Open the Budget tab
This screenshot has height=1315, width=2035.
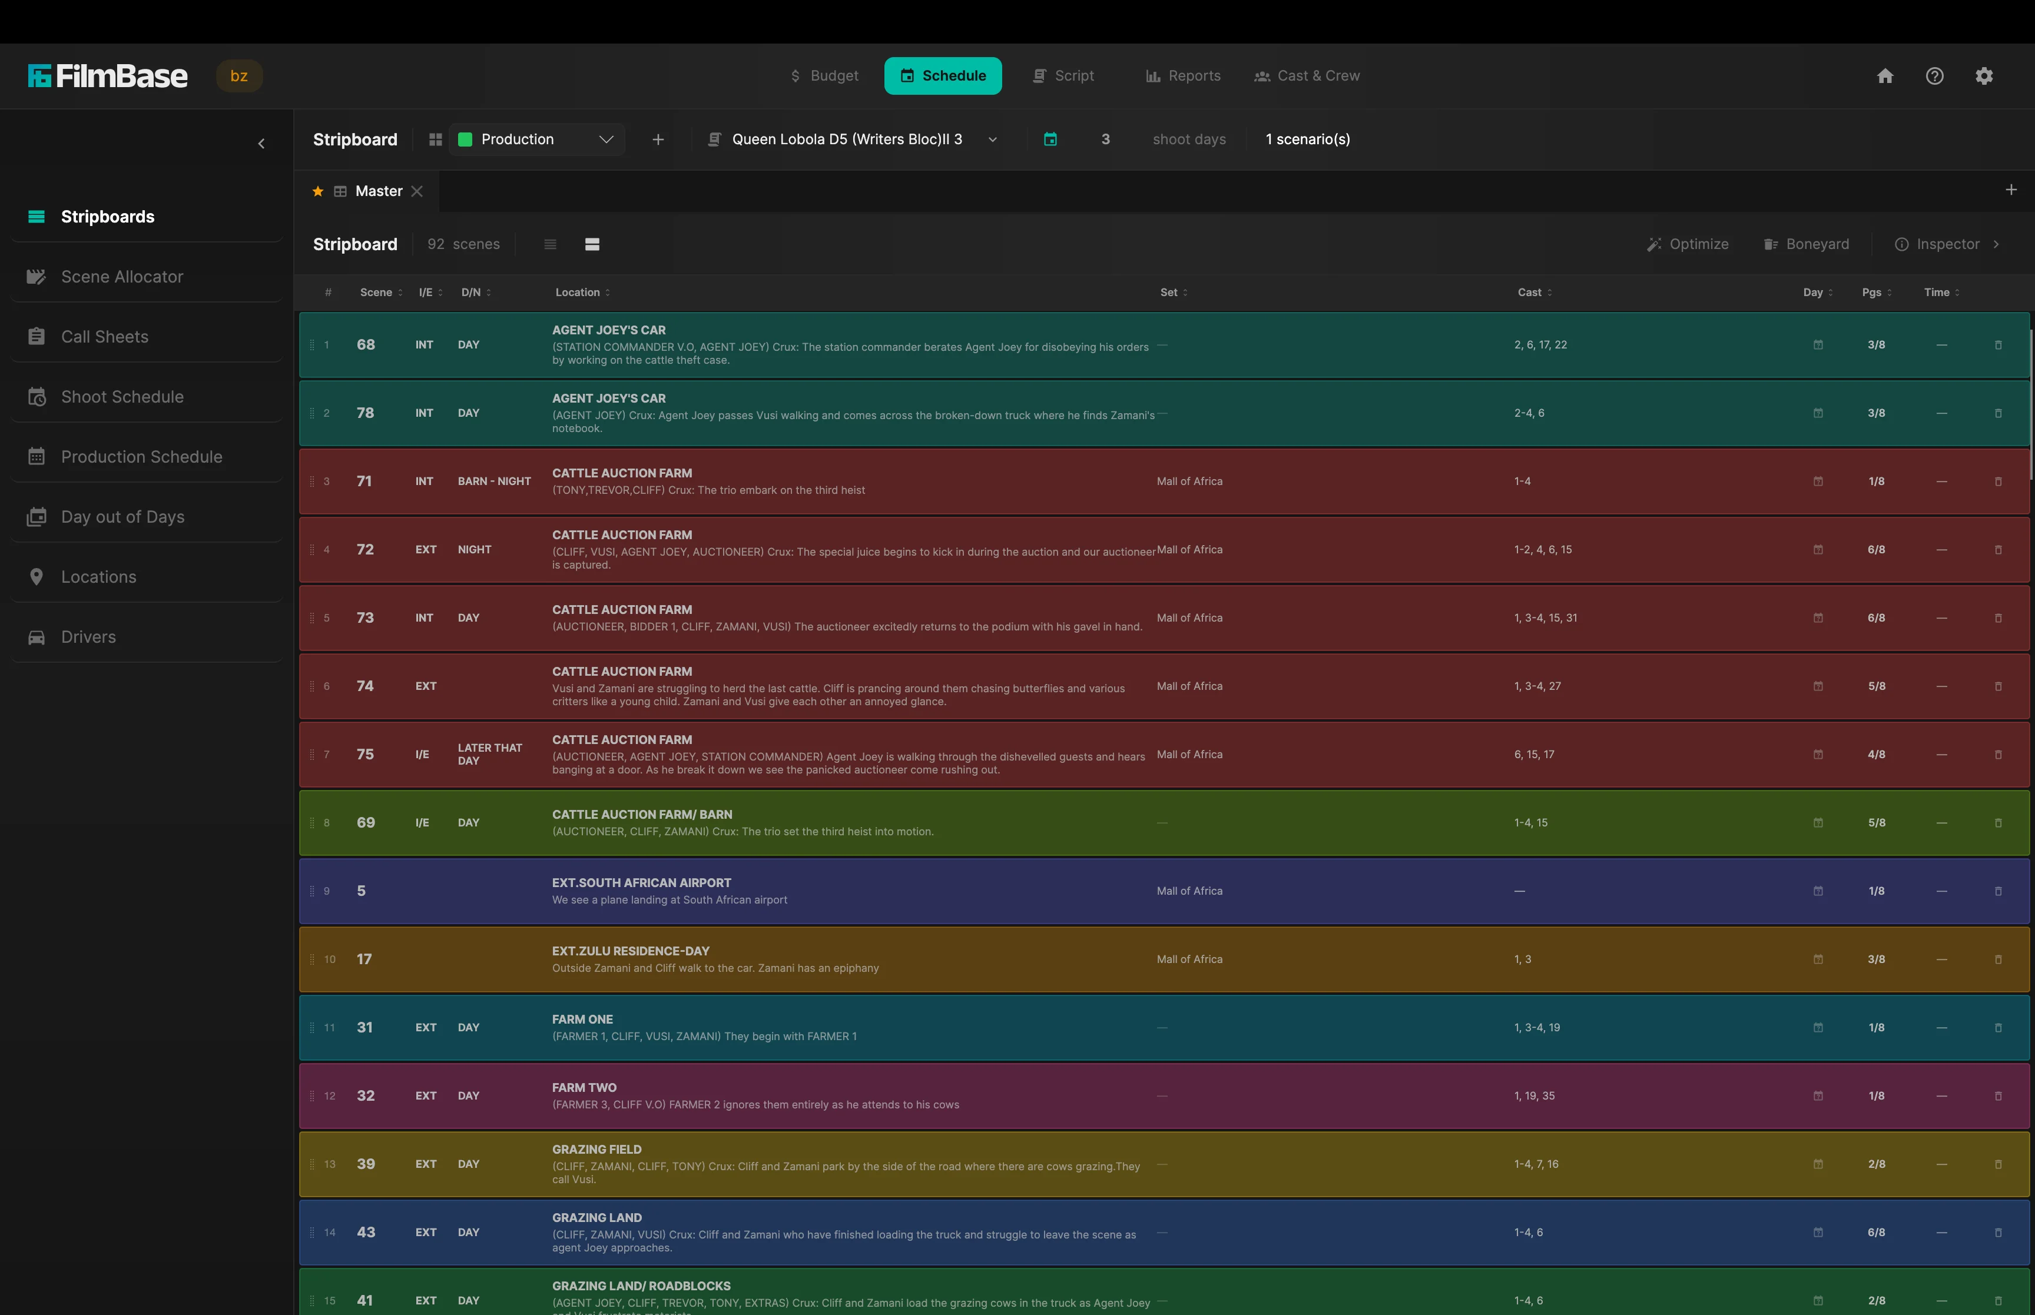[x=824, y=76]
